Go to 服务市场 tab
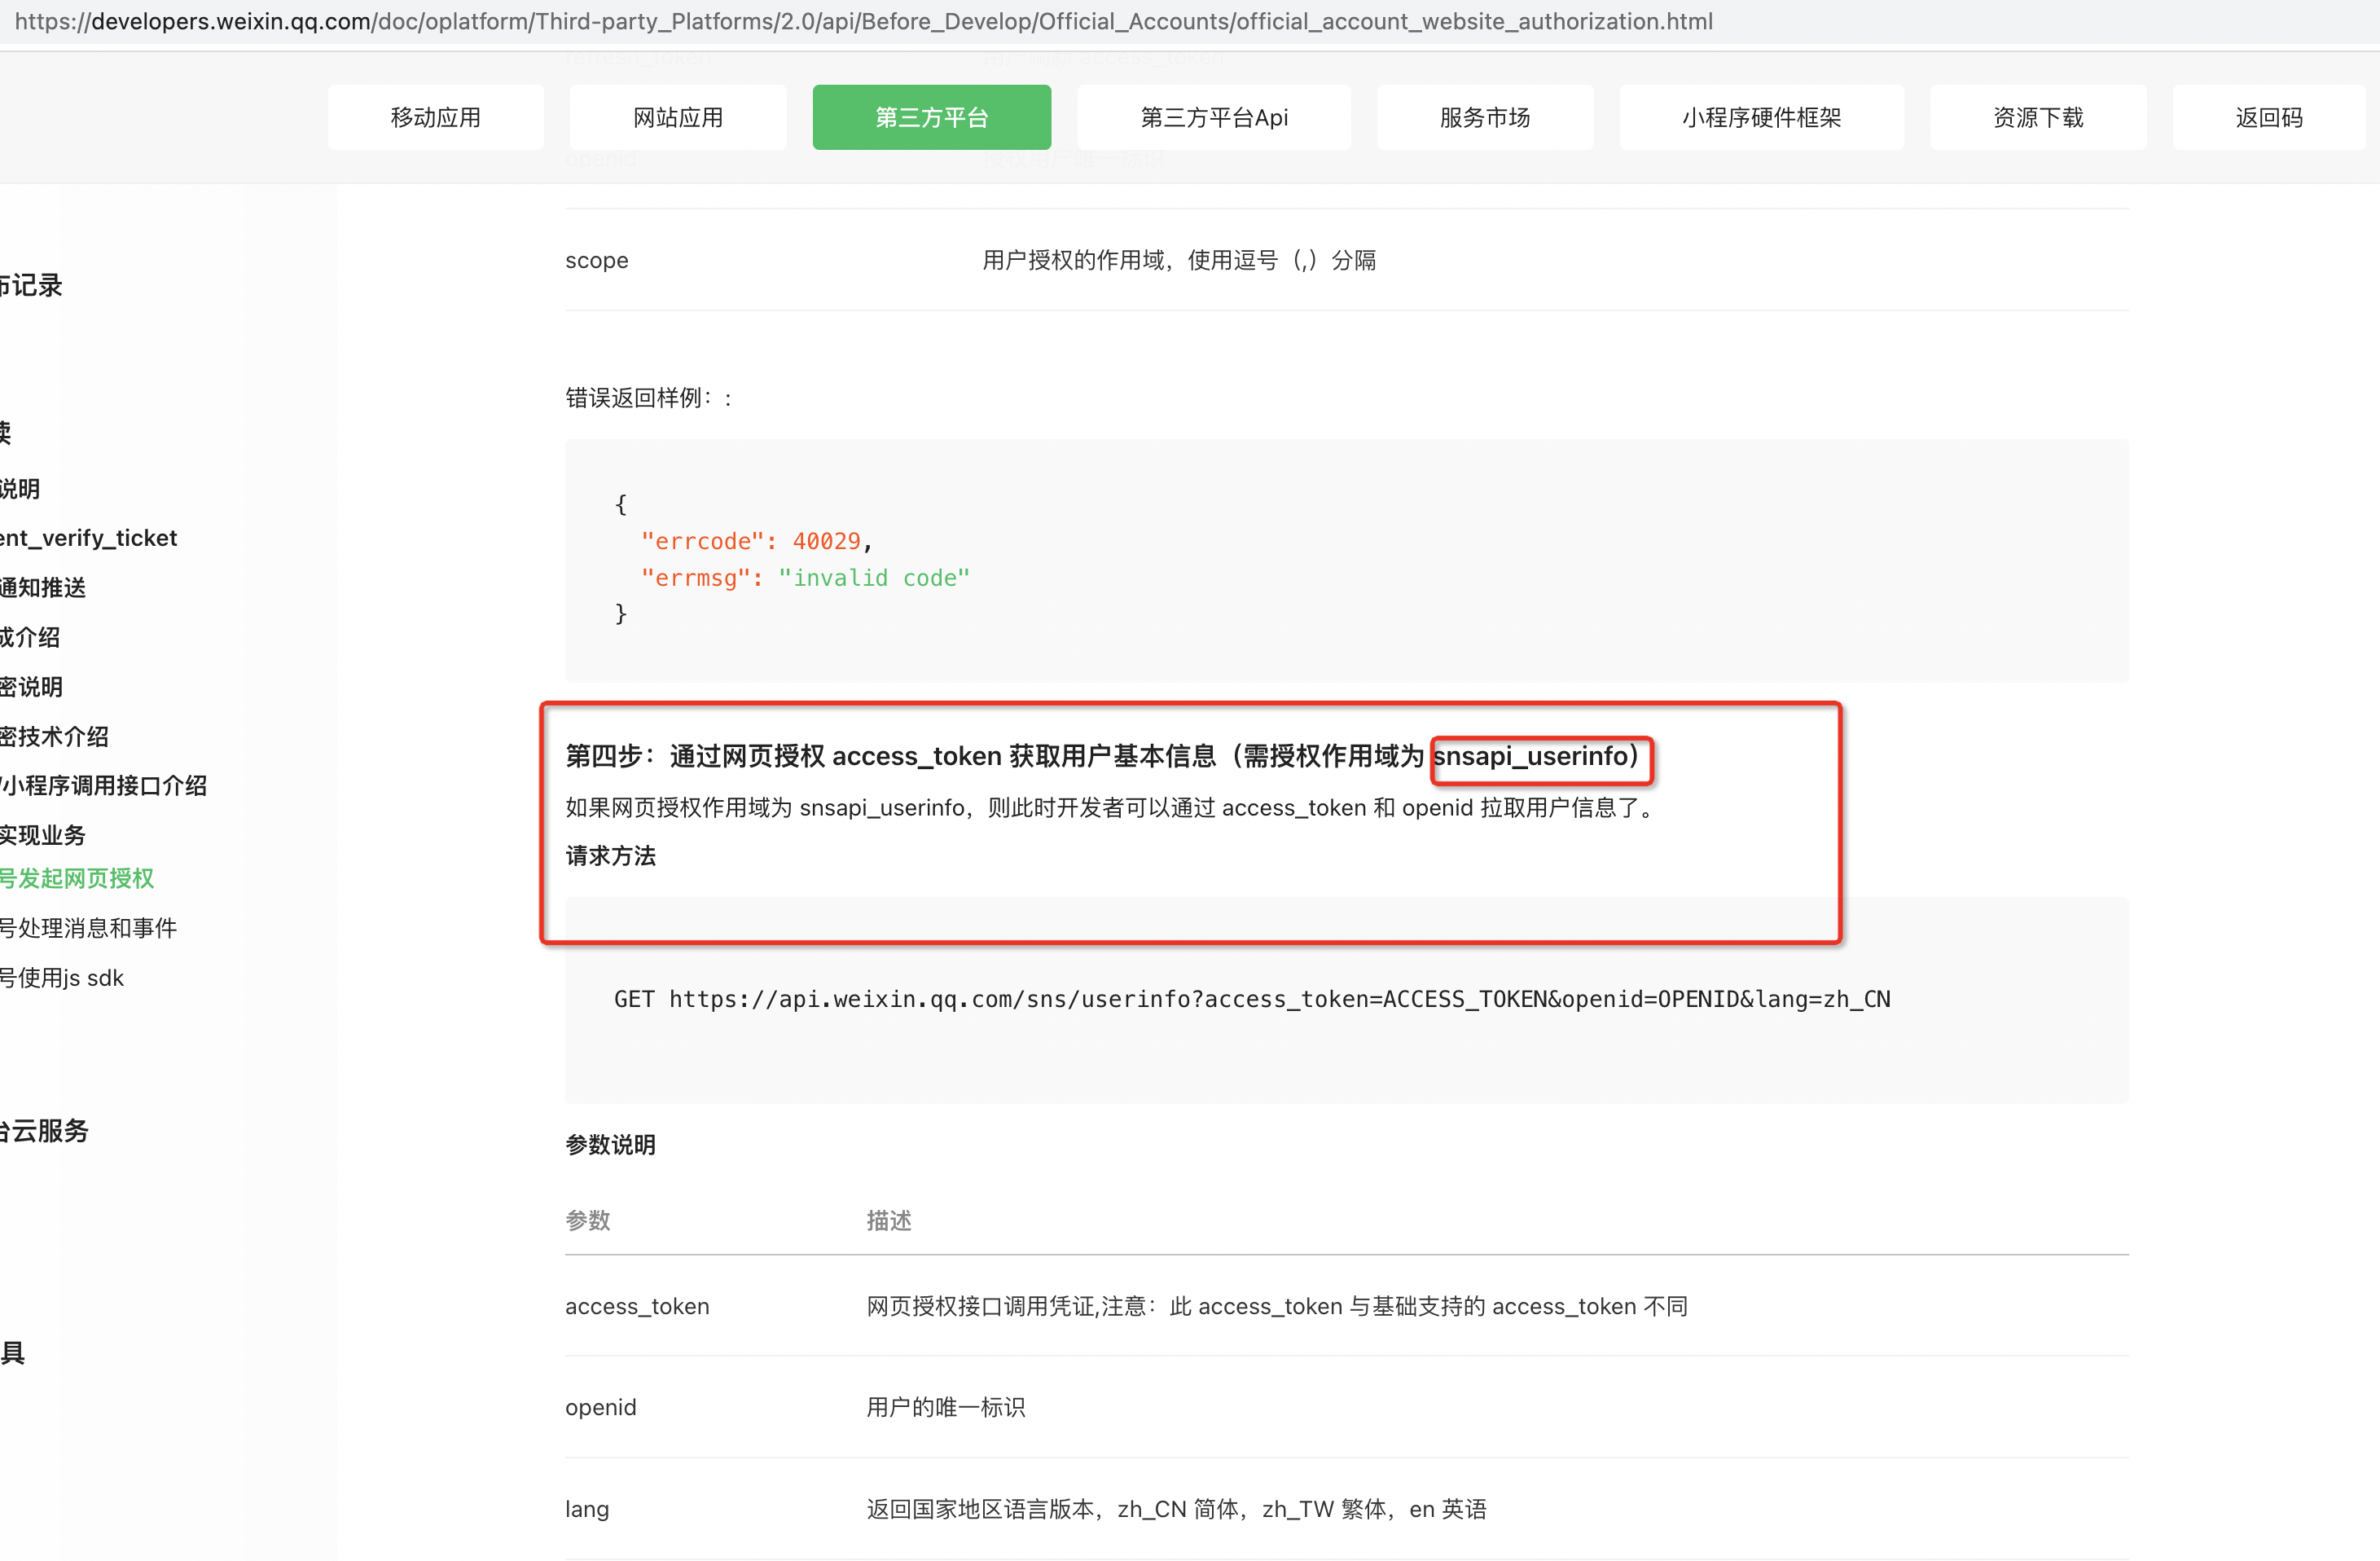This screenshot has height=1561, width=2380. pyautogui.click(x=1484, y=117)
